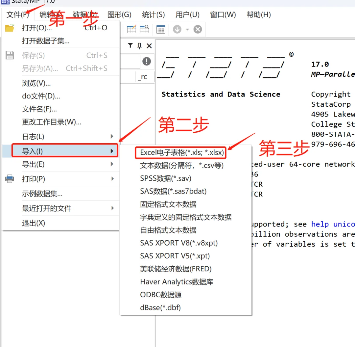This screenshot has width=355, height=347.
Task: Select 固定格式文本数据 import option
Action: 168,204
